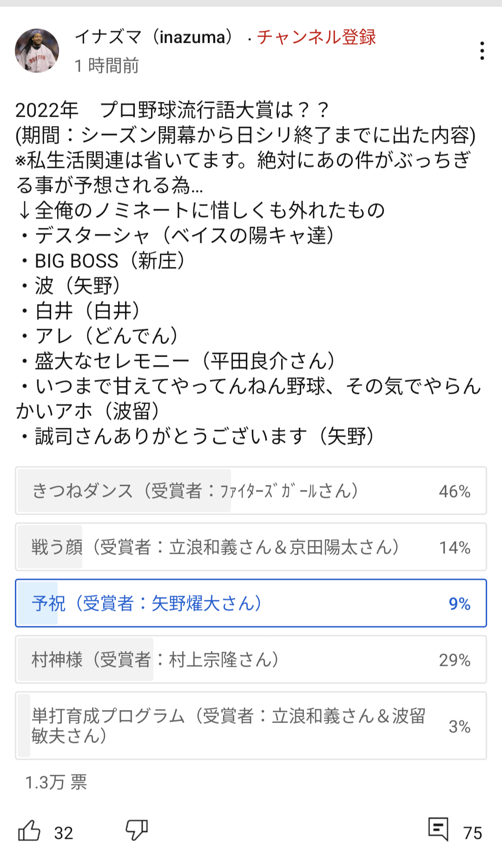Like the post with thumbs up
The width and height of the screenshot is (502, 857).
[x=29, y=830]
